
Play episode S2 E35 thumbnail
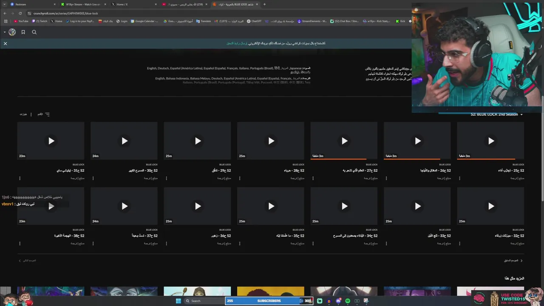pos(271,206)
